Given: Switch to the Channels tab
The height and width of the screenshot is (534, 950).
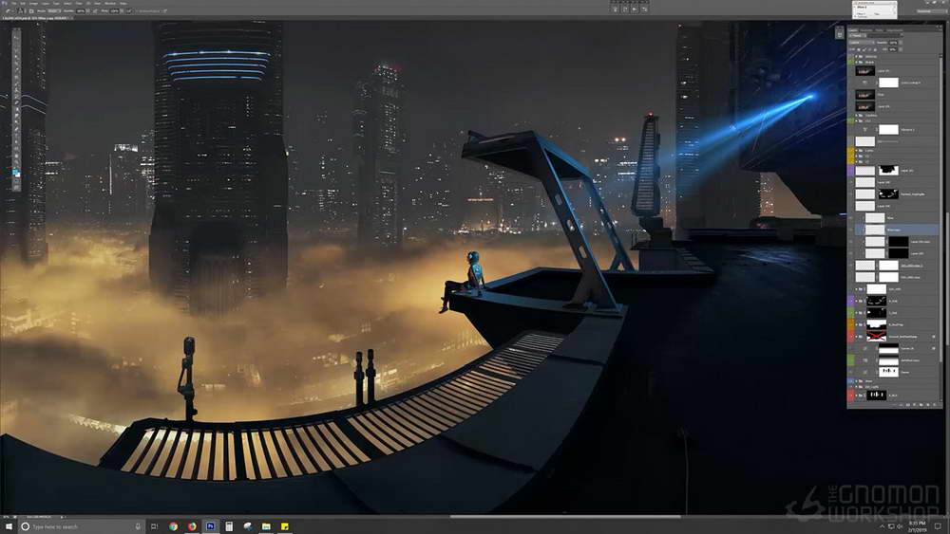Looking at the screenshot, I should [866, 30].
